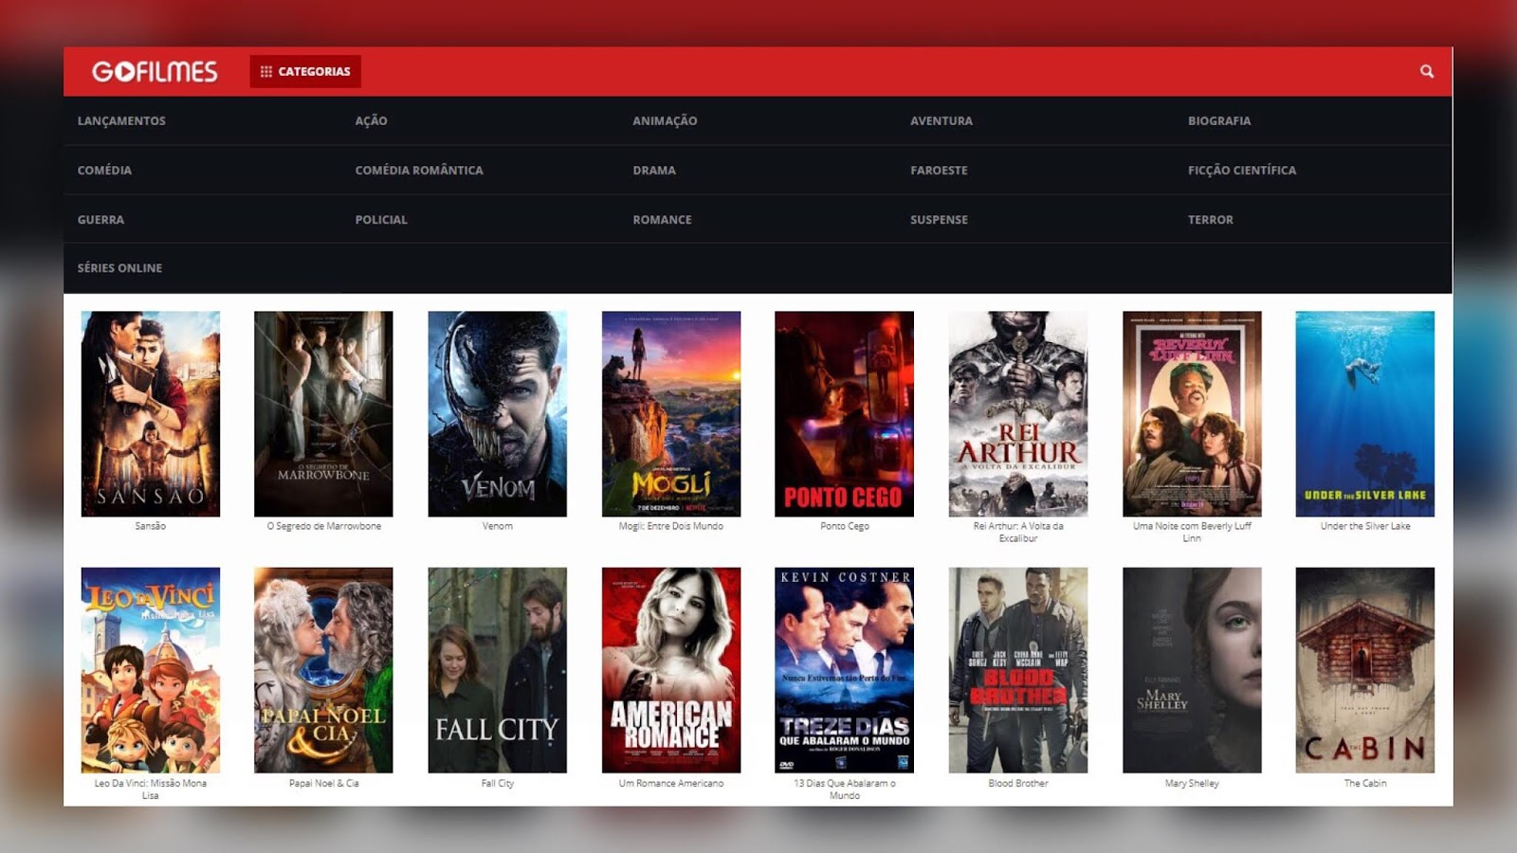Click the search magnifier icon
Image resolution: width=1517 pixels, height=853 pixels.
coord(1426,71)
